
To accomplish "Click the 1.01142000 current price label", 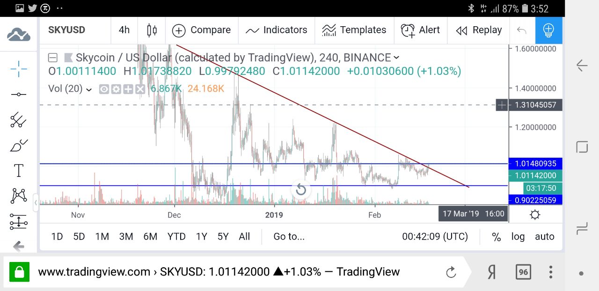I will (535, 176).
